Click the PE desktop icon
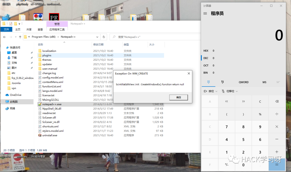The image size is (291, 172). click(54, 17)
